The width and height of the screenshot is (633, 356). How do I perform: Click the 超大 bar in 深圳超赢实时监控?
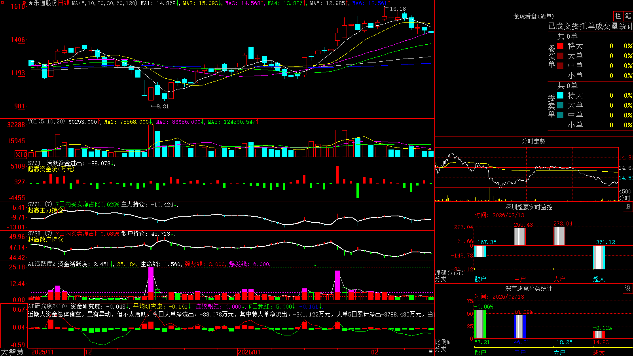point(599,258)
